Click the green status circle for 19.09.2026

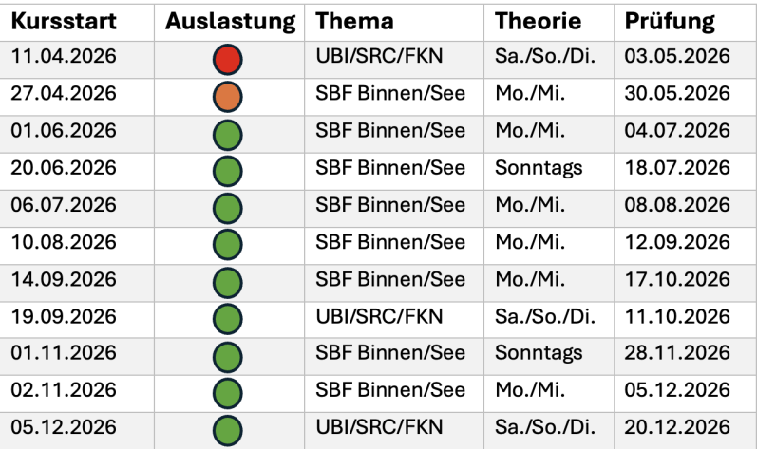point(228,318)
